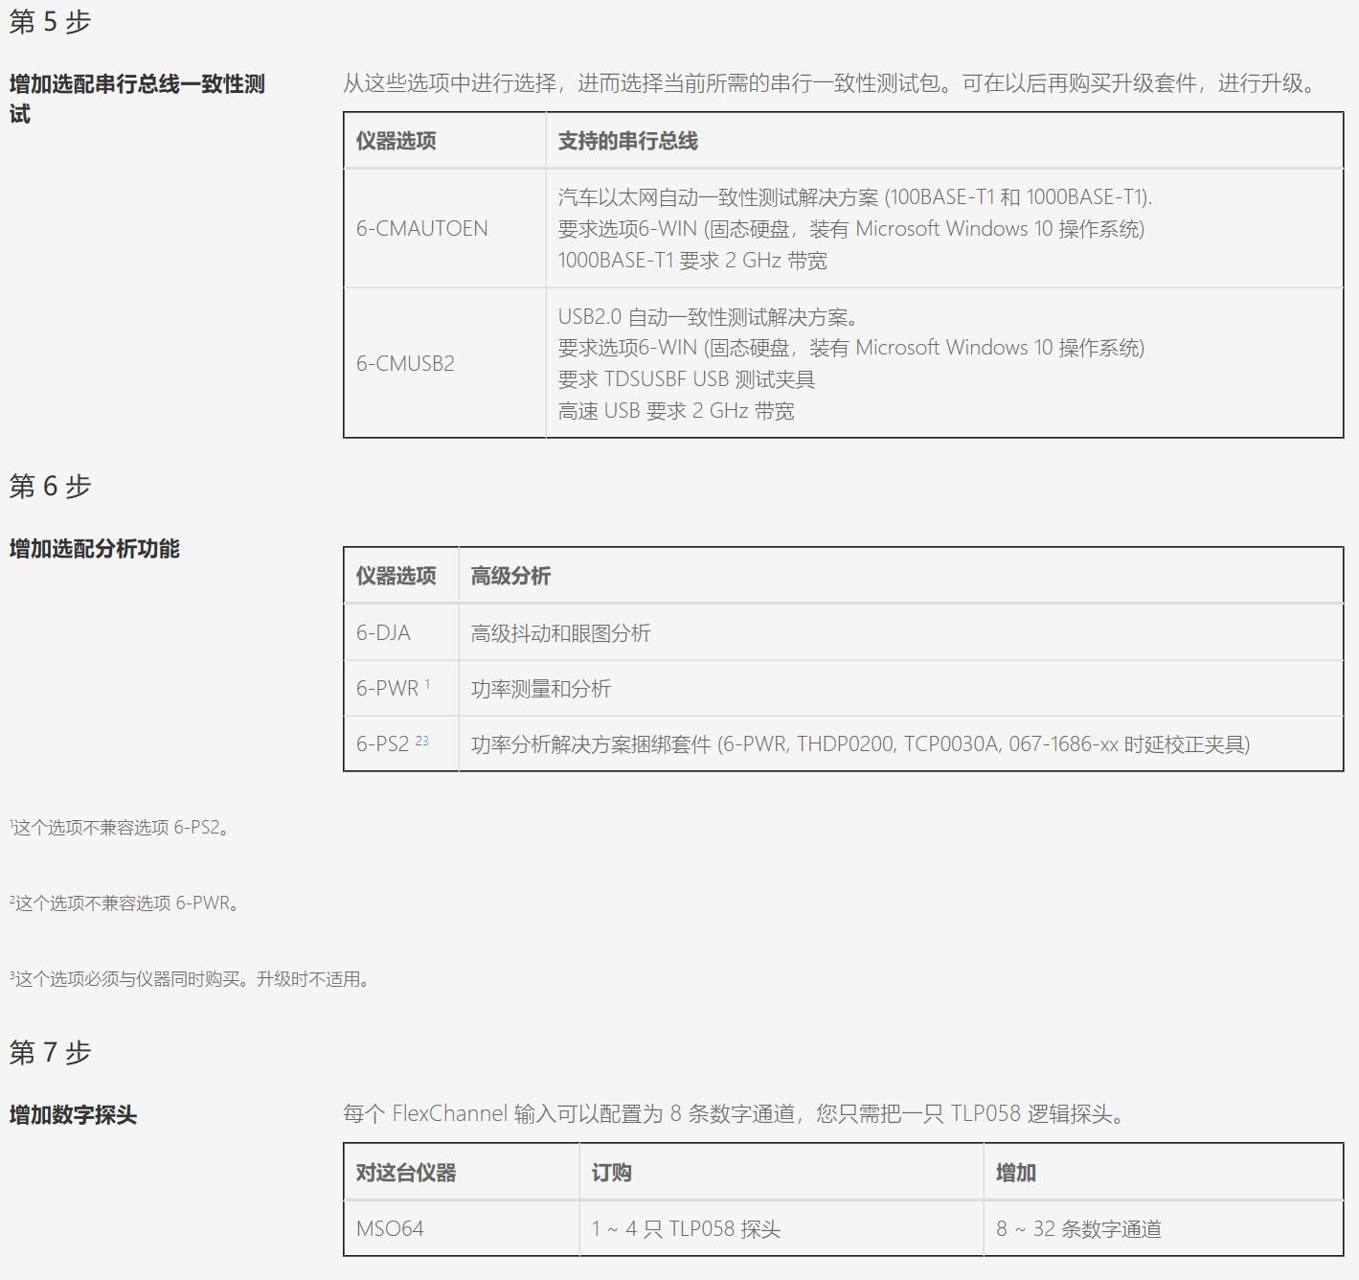1359x1280 pixels.
Task: Click the footnote 23 superscript beside 6-PS2
Action: [421, 741]
